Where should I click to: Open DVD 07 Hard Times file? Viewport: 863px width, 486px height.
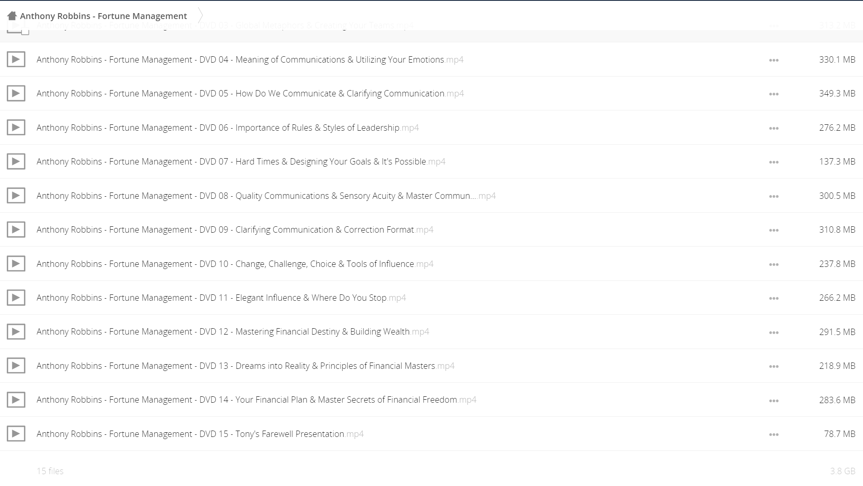(x=241, y=162)
